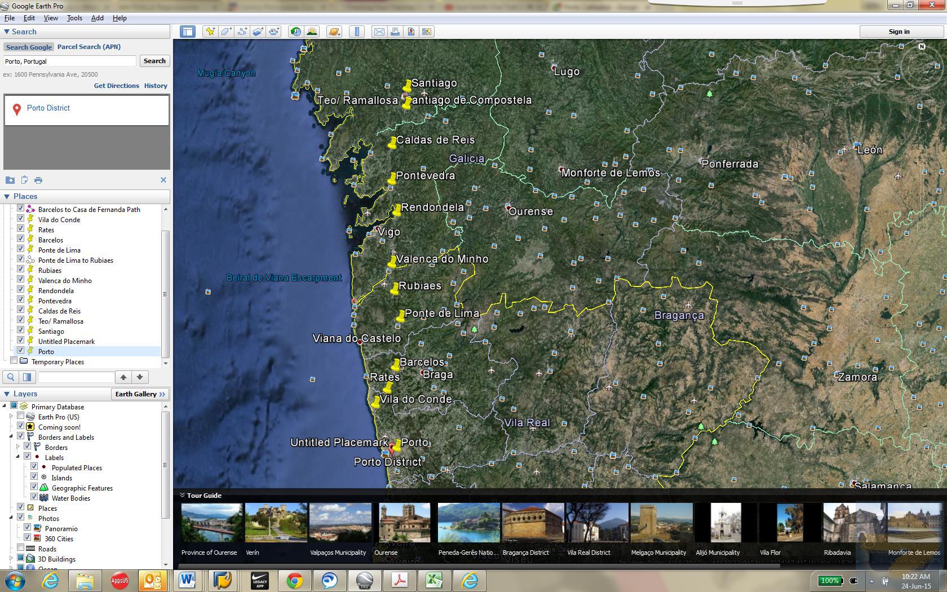The width and height of the screenshot is (947, 592).
Task: Open the search History link
Action: click(156, 86)
